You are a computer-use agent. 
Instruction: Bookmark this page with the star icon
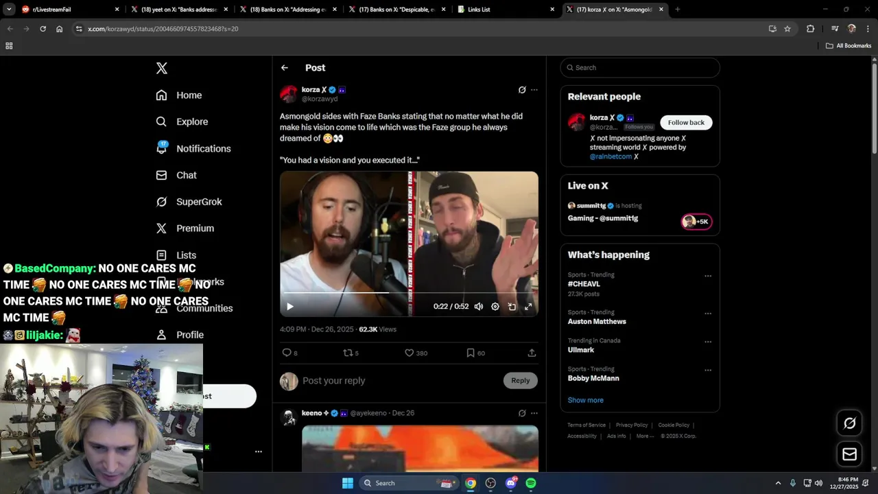pyautogui.click(x=787, y=29)
